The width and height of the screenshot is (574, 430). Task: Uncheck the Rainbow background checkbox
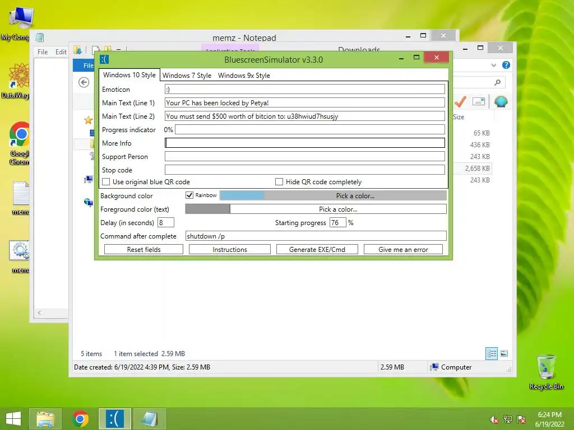pos(189,195)
